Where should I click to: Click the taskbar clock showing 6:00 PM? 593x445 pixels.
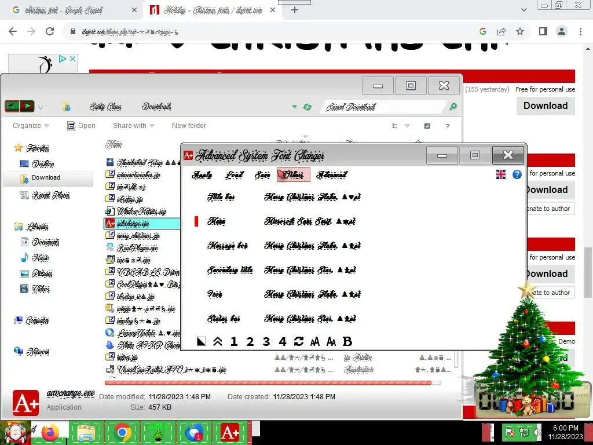(x=565, y=432)
